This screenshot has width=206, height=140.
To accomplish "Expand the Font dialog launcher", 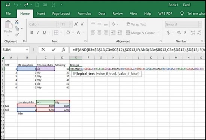I will [x=85, y=41].
